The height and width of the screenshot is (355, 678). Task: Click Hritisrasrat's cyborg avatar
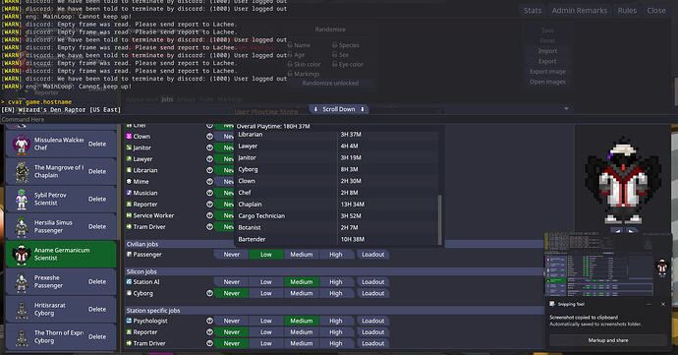(x=22, y=310)
